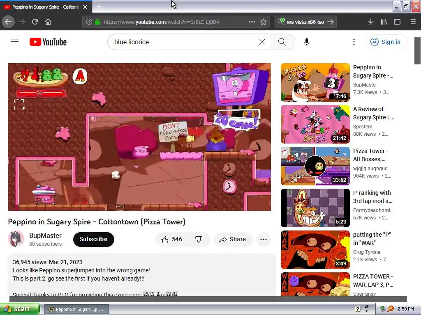Search with your voice microphone

click(307, 42)
